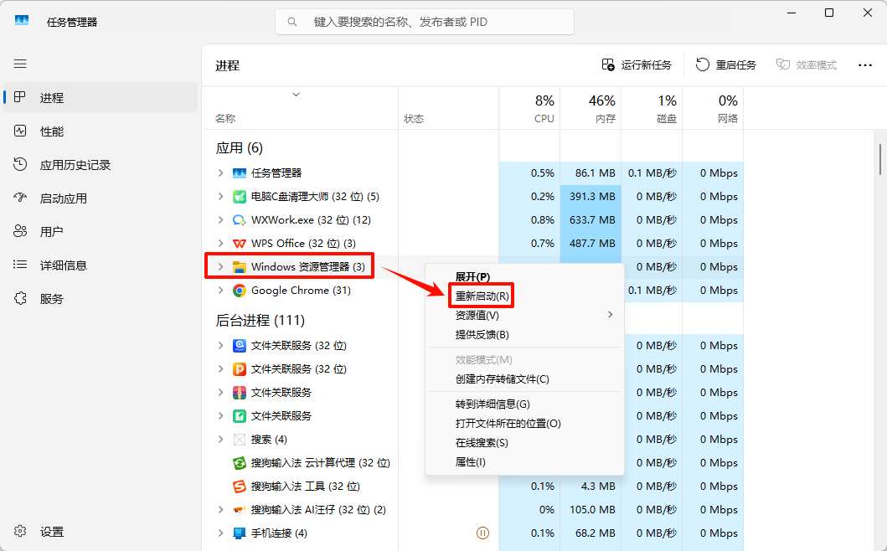Expand the WPS Office process group
887x551 pixels.
coord(220,243)
